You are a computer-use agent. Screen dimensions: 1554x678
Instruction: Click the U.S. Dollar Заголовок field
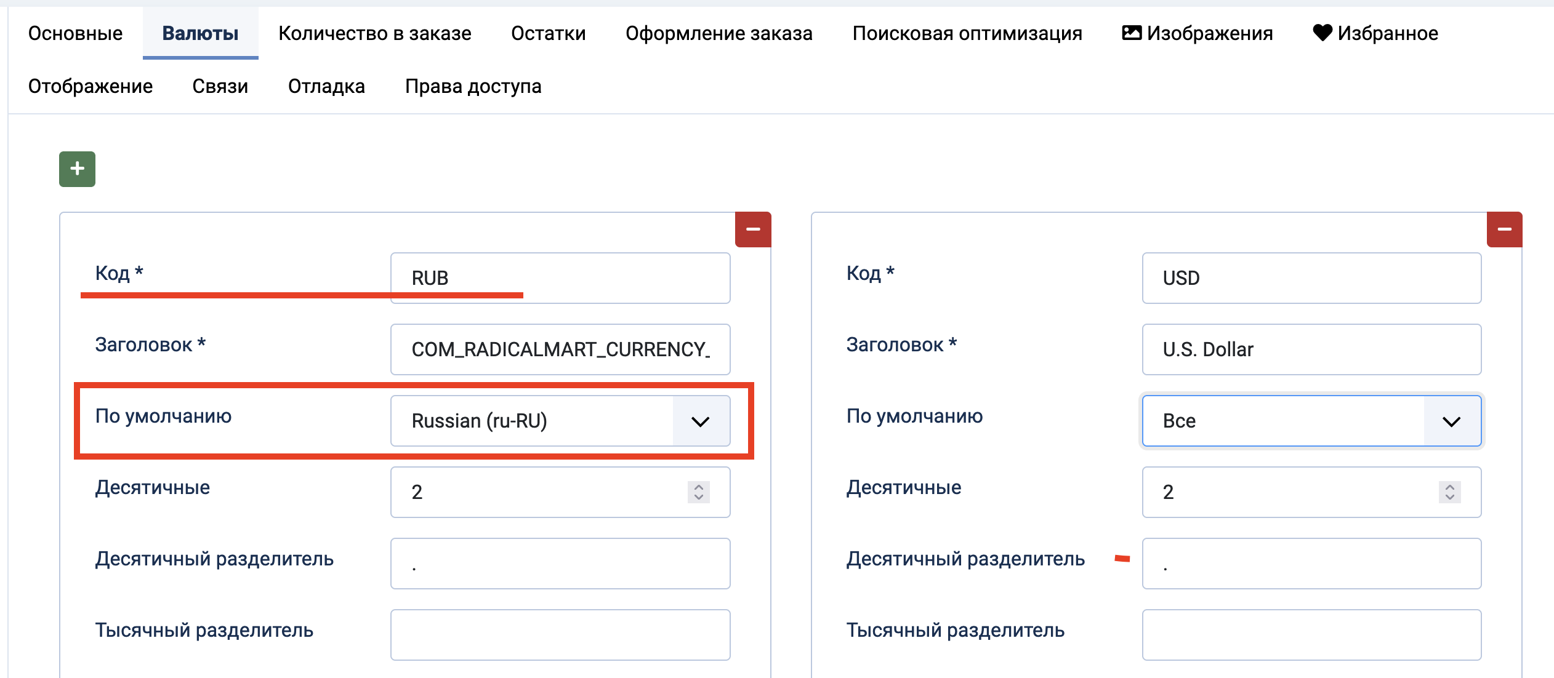[1311, 349]
